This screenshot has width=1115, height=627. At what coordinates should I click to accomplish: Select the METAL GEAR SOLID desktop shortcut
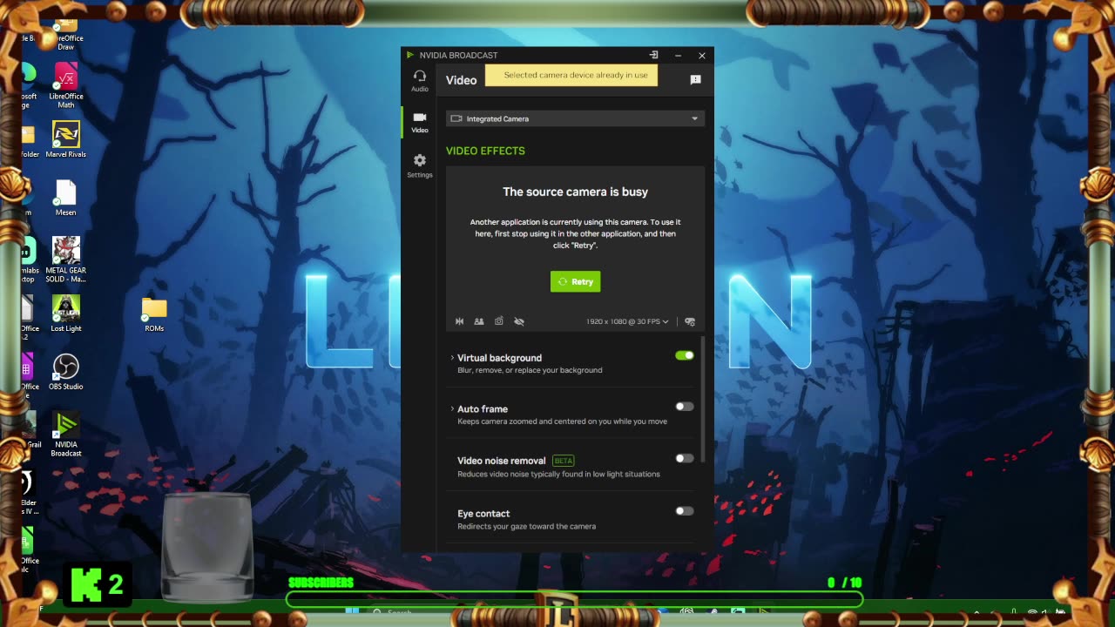coord(66,260)
